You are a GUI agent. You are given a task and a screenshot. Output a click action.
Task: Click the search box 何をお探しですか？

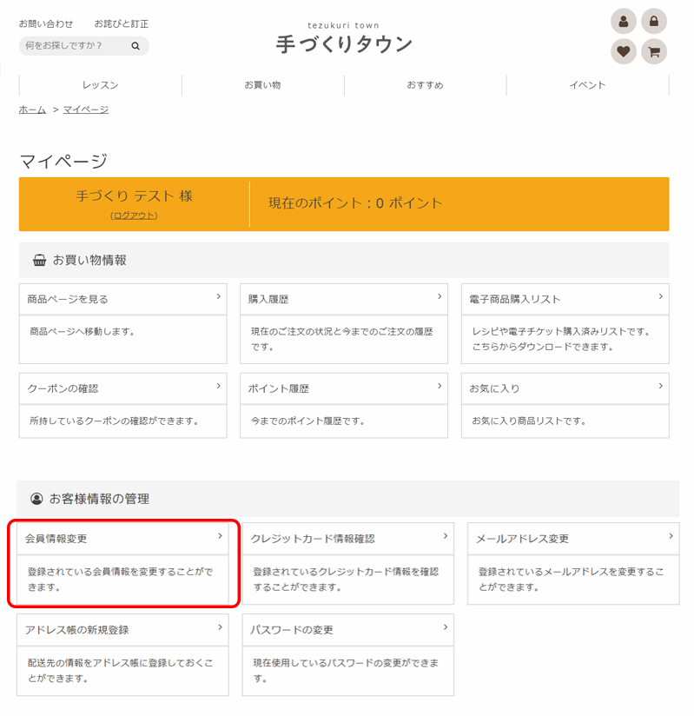tap(74, 46)
